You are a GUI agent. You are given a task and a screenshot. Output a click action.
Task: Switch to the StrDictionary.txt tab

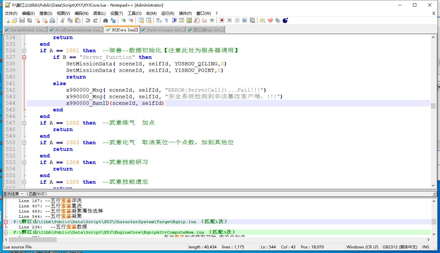click(163, 30)
